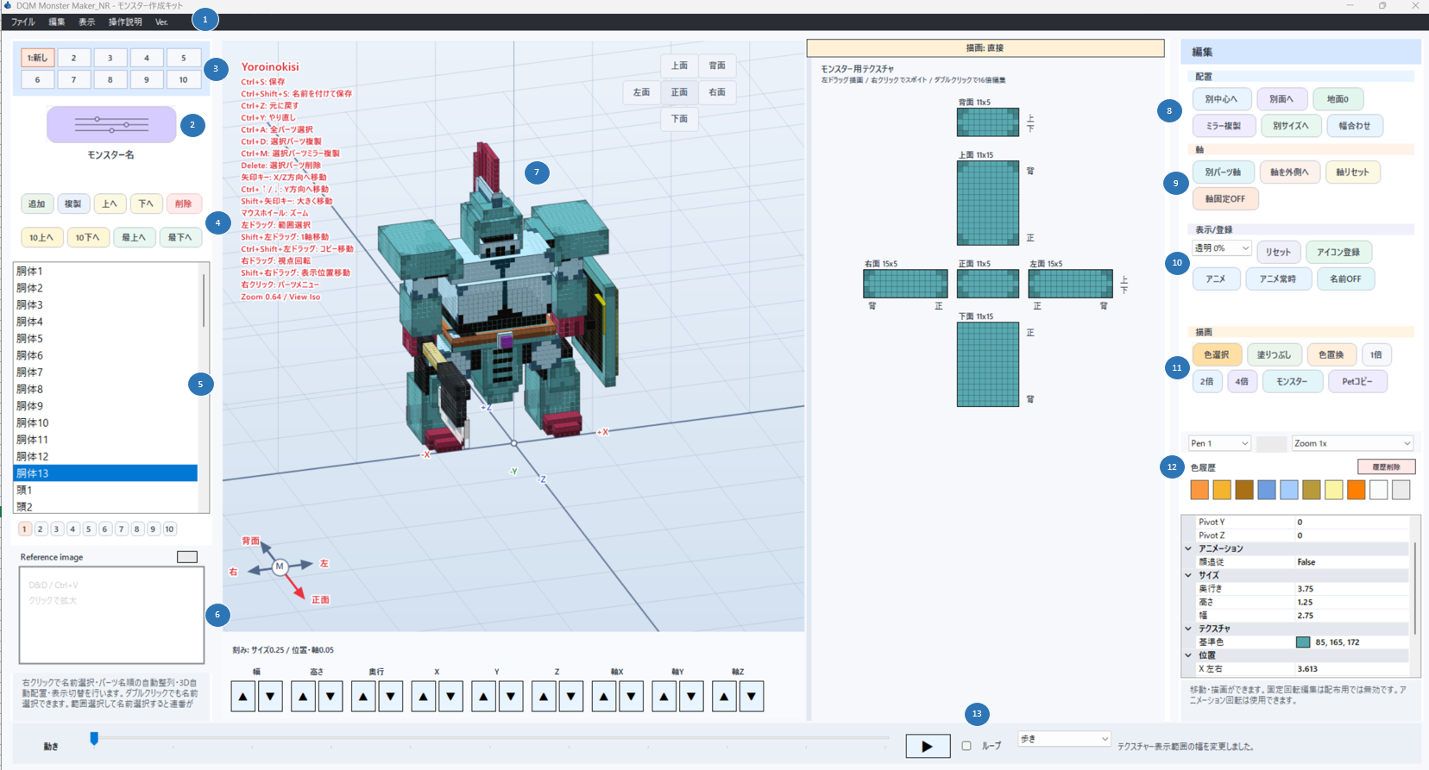The image size is (1429, 770).
Task: Select the 1倍 zoom toggle
Action: [1376, 355]
